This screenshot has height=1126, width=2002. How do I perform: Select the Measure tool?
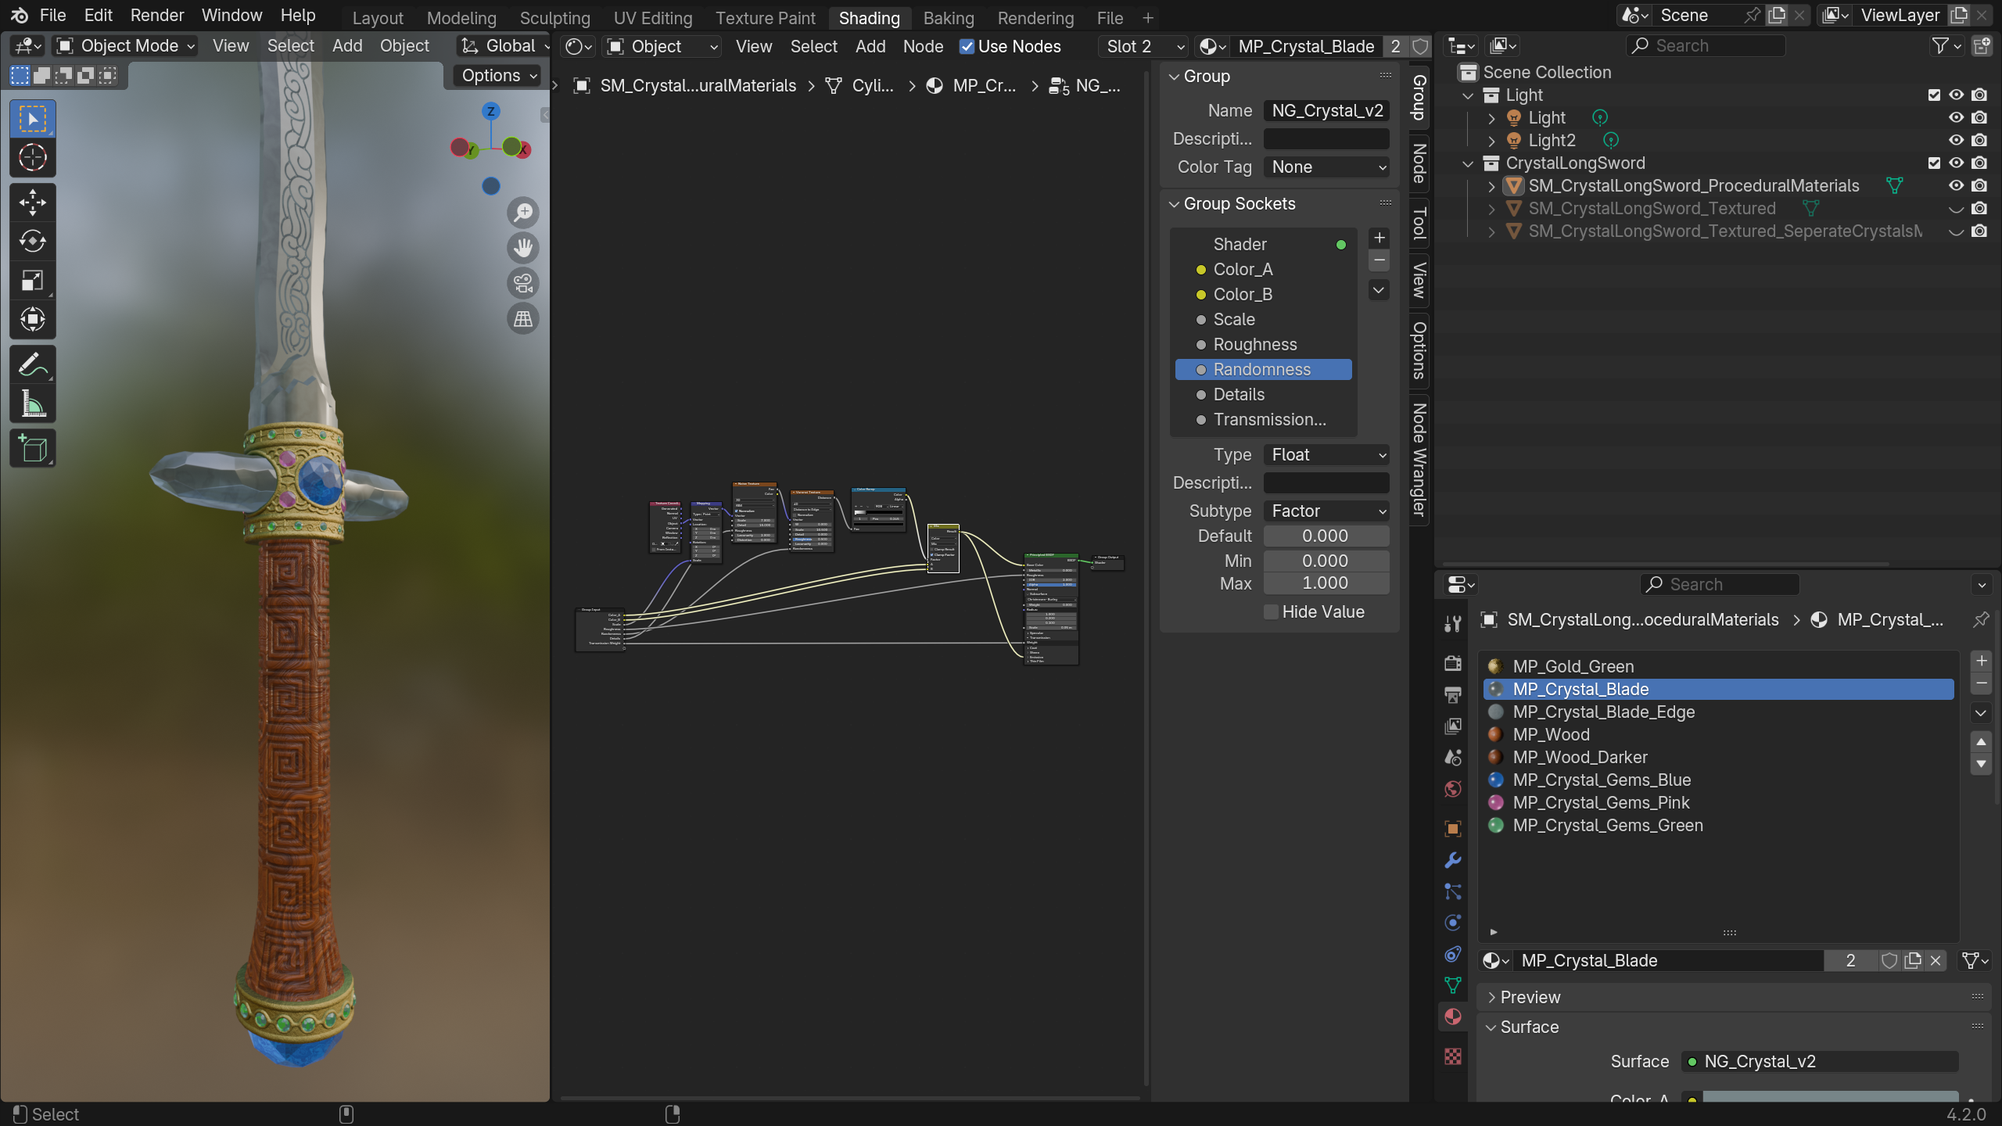pos(32,403)
